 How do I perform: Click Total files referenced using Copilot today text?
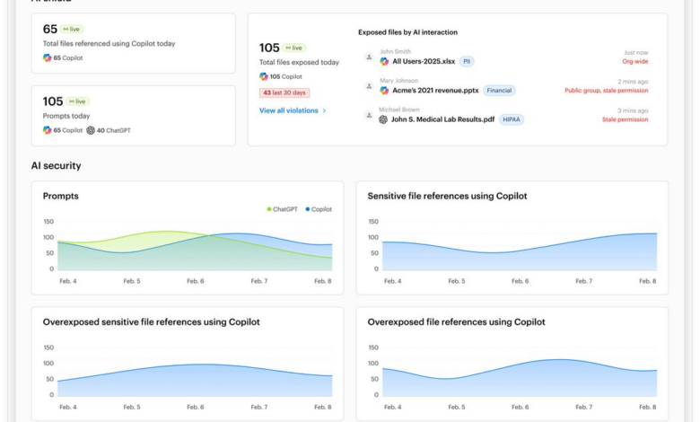(x=109, y=43)
